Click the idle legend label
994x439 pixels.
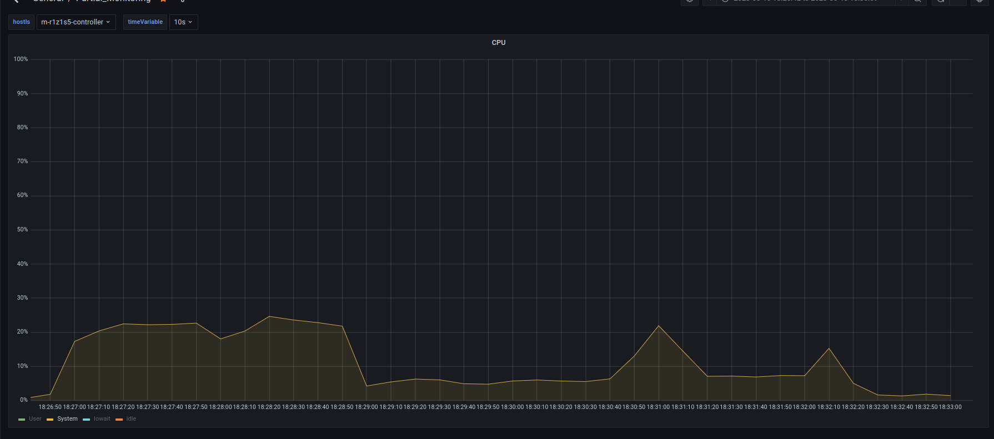pos(131,419)
